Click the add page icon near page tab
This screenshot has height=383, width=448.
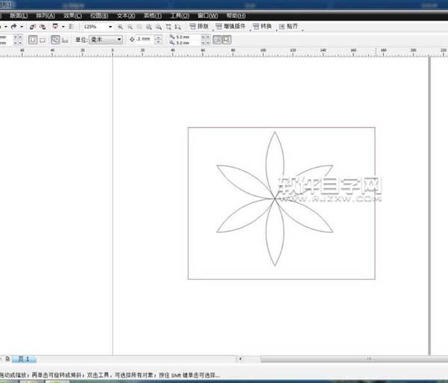point(7,359)
